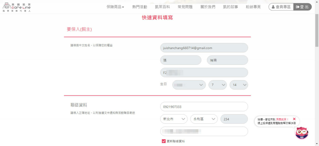Click the 登出 logout button
The width and height of the screenshot is (319, 146).
tap(302, 7)
